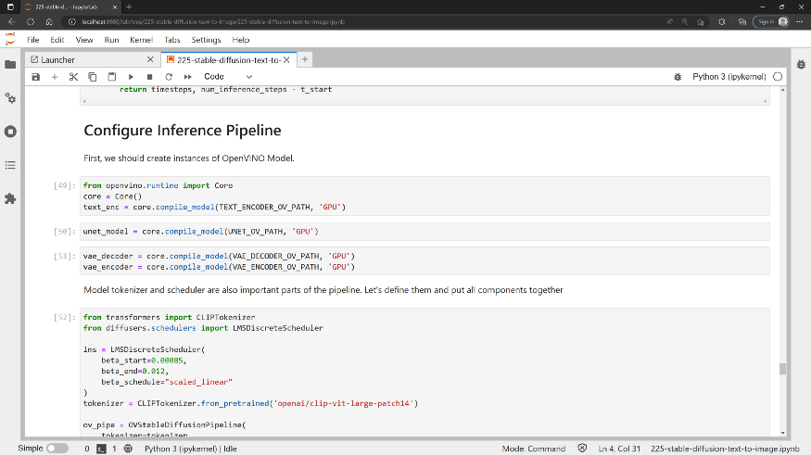811x456 pixels.
Task: Open the browser settings three-dot menu
Action: tap(801, 22)
